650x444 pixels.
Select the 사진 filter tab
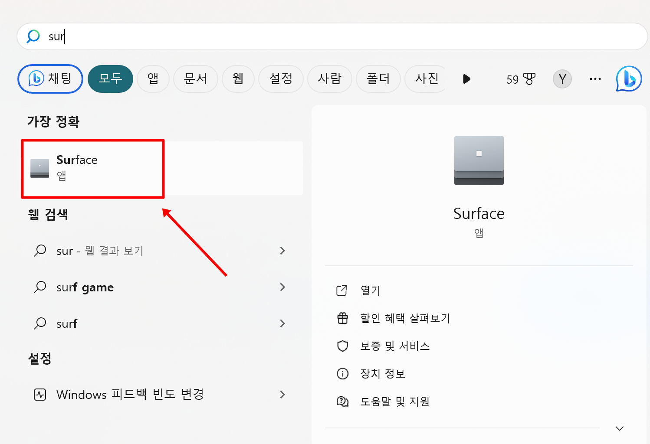coord(426,78)
